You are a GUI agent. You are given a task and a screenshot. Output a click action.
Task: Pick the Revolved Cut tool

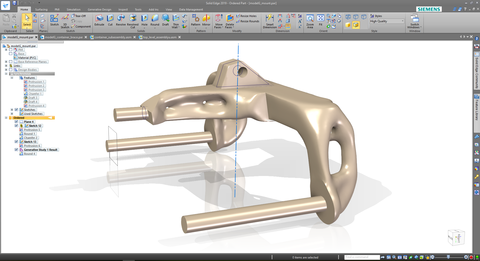[133, 21]
